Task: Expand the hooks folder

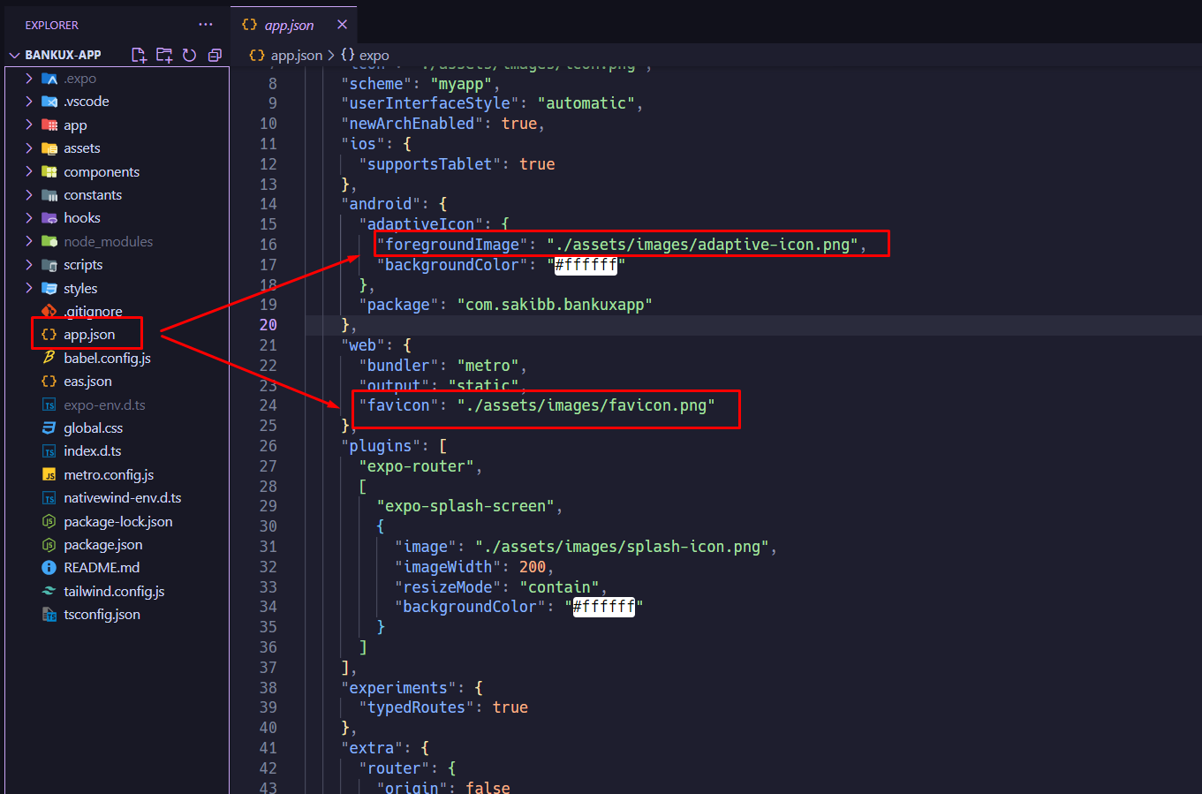Action: pos(26,217)
